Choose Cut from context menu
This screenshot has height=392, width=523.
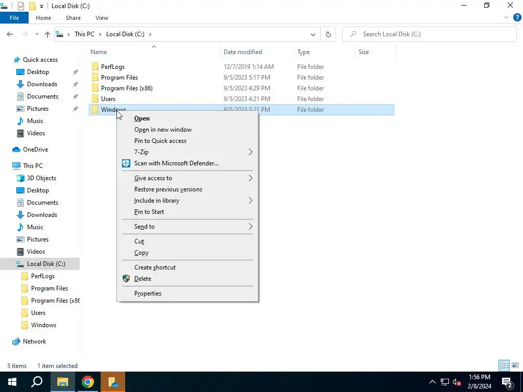(x=187, y=241)
